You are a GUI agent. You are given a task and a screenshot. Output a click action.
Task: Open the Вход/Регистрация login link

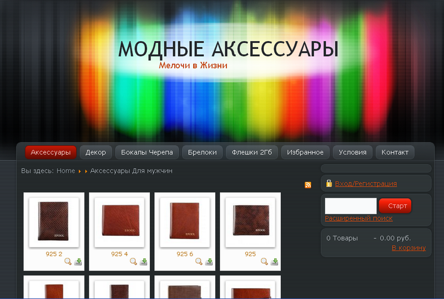[x=366, y=183]
